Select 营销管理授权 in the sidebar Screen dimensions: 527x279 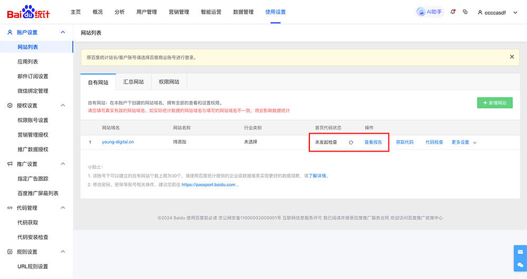pyautogui.click(x=33, y=135)
